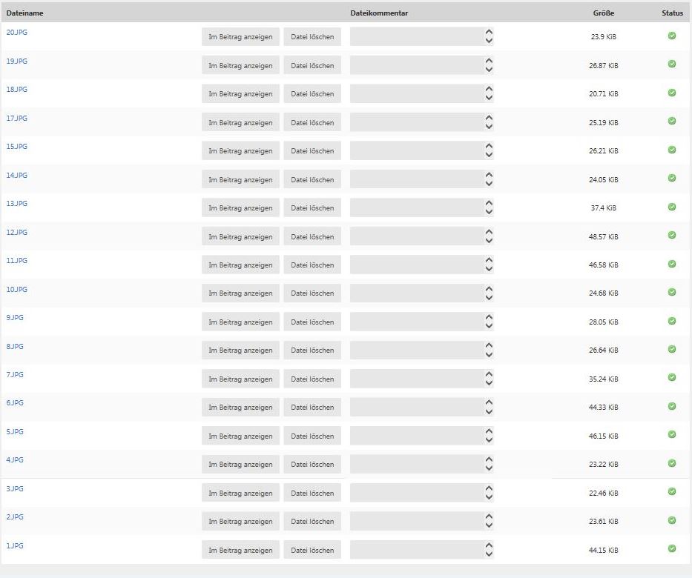Click the status checkmark icon for 1.JPG
692x578 pixels.
click(672, 548)
